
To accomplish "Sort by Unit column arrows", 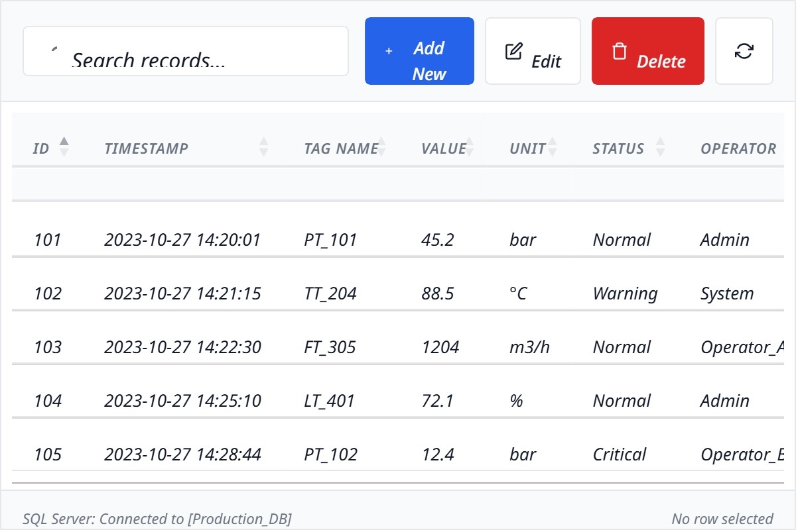I will tap(552, 146).
